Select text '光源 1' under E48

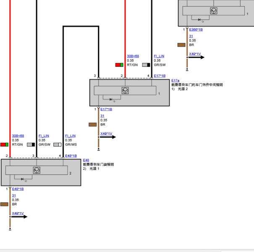pyautogui.click(x=94, y=168)
